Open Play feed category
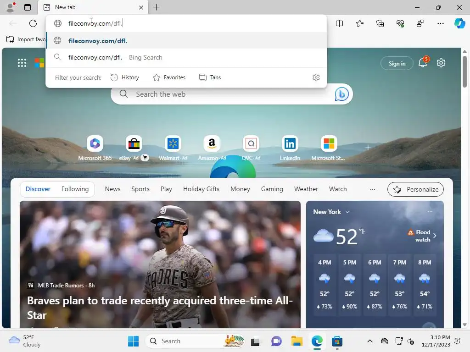This screenshot has height=352, width=470. coord(166,189)
